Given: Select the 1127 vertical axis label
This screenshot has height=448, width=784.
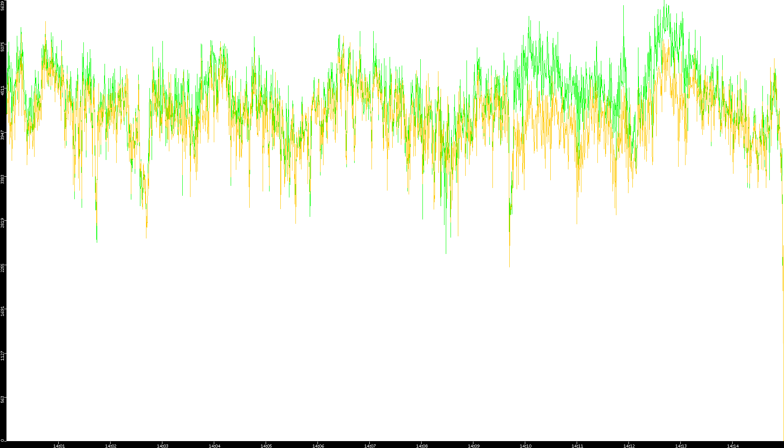Looking at the screenshot, I should pyautogui.click(x=3, y=355).
